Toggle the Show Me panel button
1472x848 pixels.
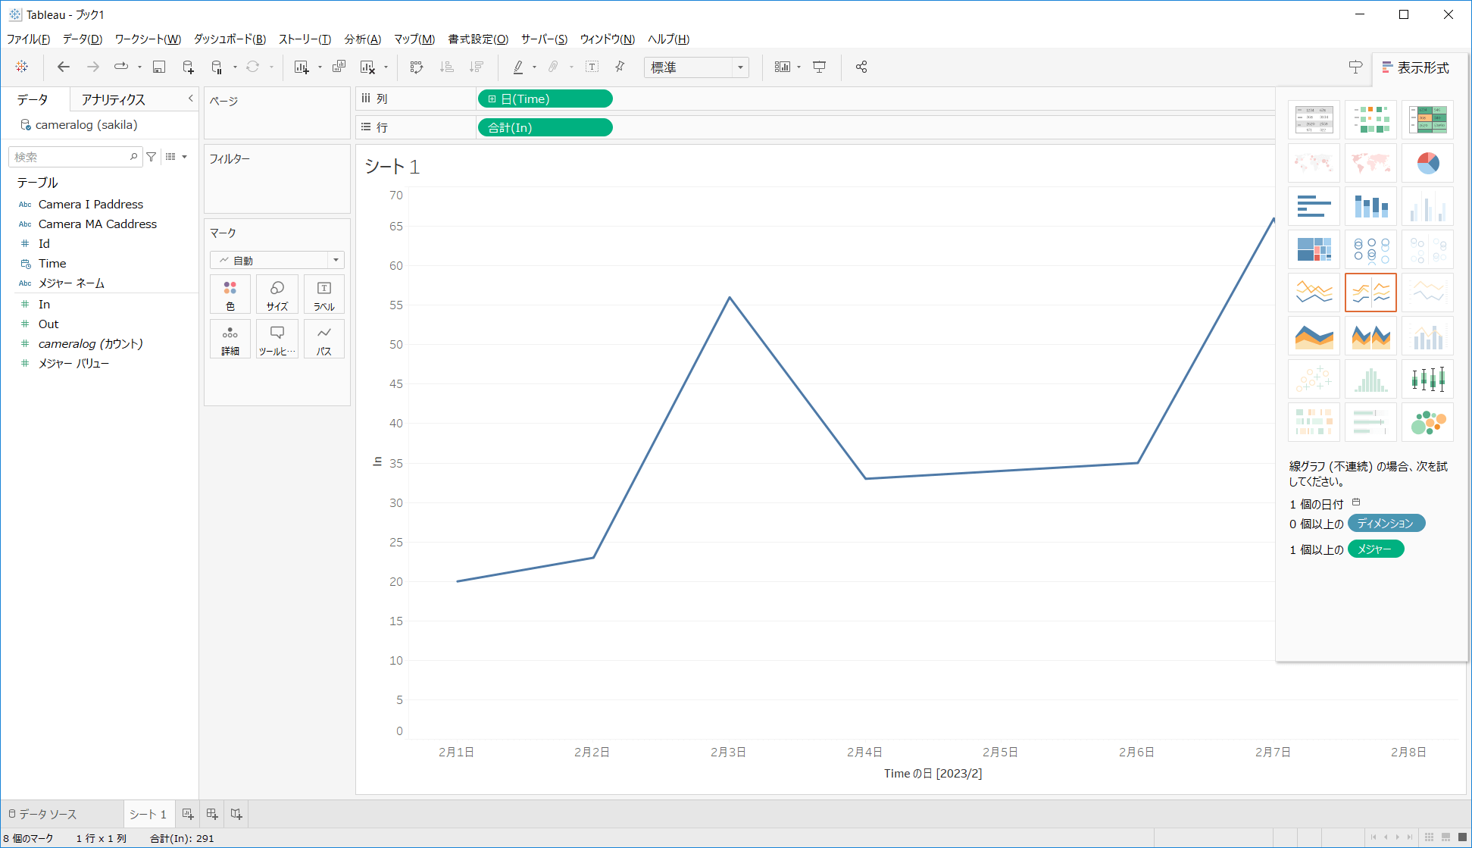coord(1415,67)
